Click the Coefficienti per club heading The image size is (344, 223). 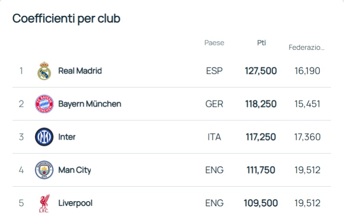66,19
